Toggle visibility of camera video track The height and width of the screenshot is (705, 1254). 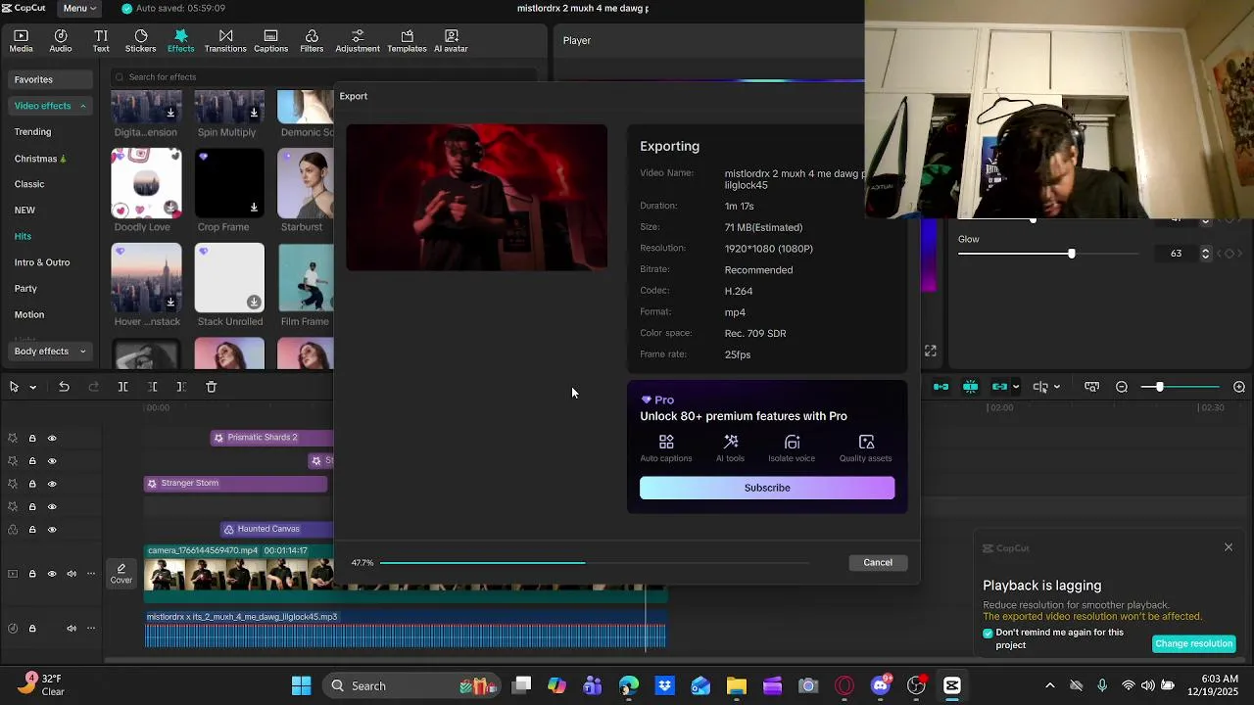[52, 574]
